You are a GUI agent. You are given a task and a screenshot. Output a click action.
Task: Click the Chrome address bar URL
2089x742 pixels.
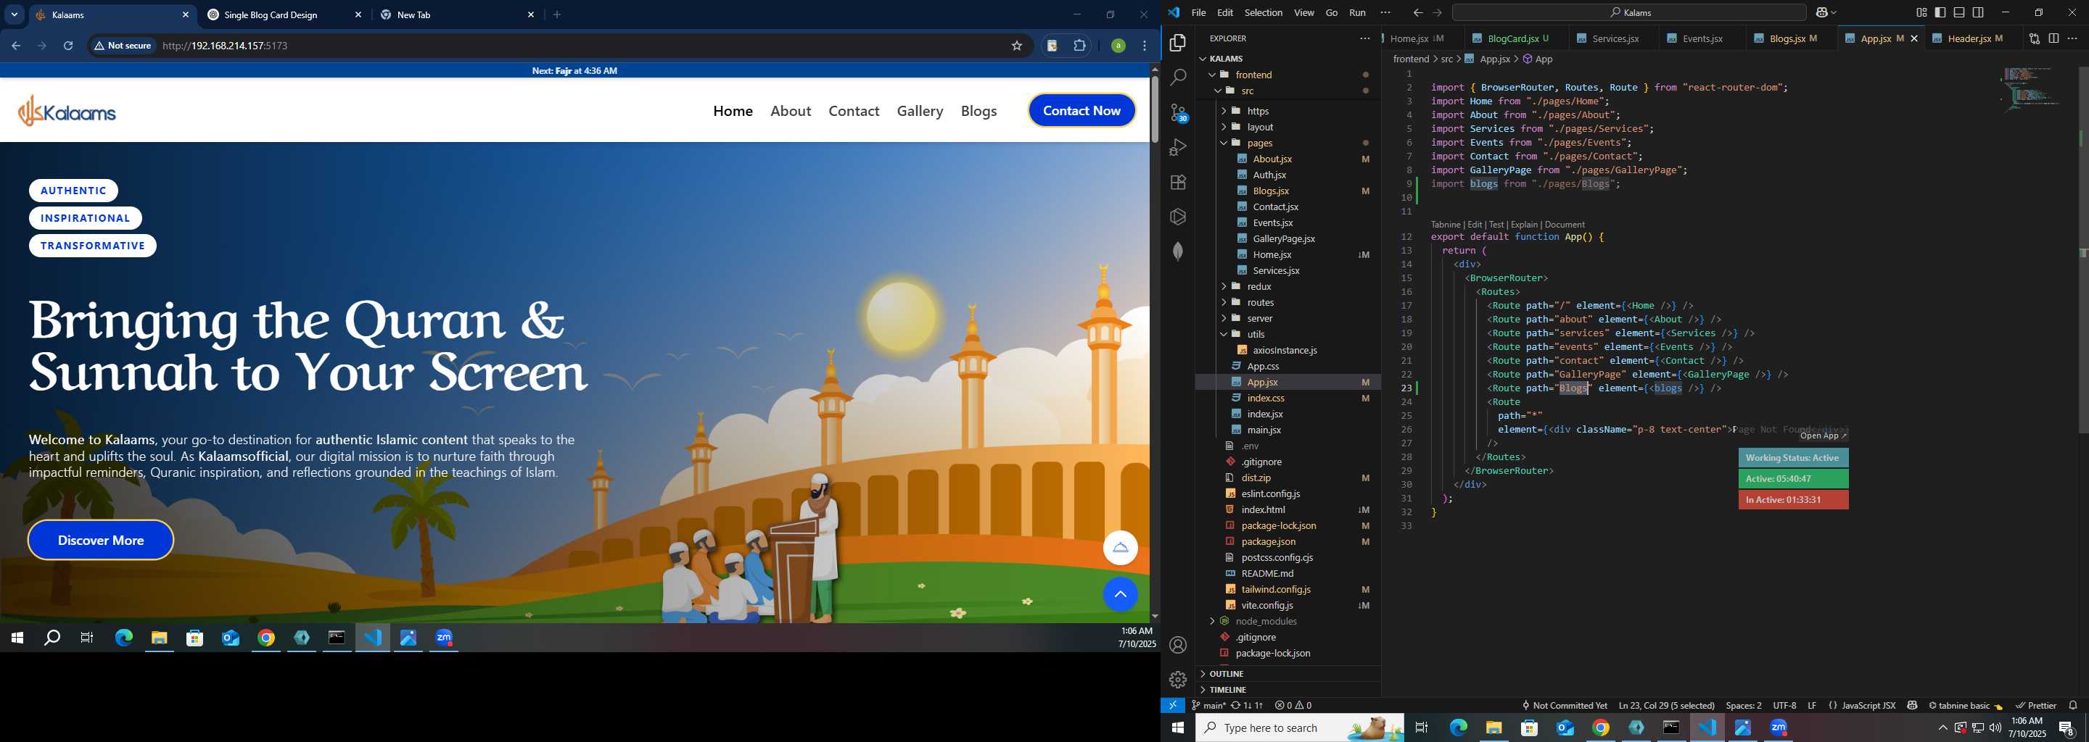pyautogui.click(x=226, y=46)
